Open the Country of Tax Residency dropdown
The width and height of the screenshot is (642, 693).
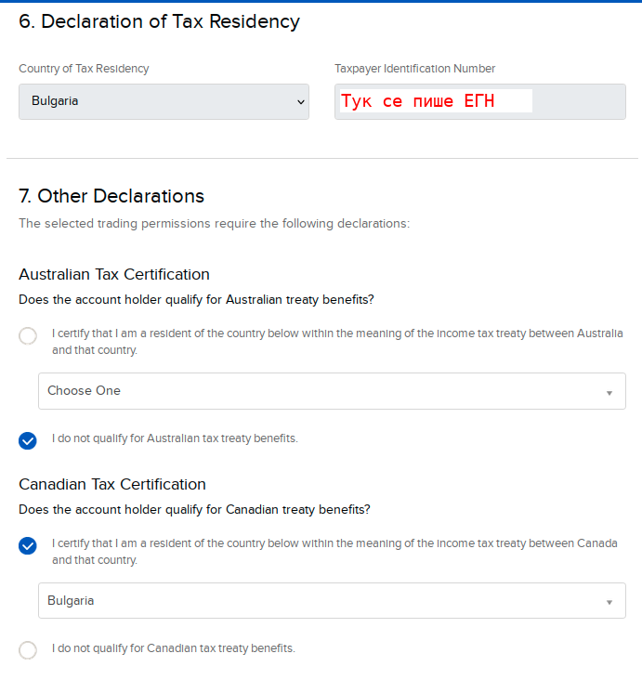(164, 101)
